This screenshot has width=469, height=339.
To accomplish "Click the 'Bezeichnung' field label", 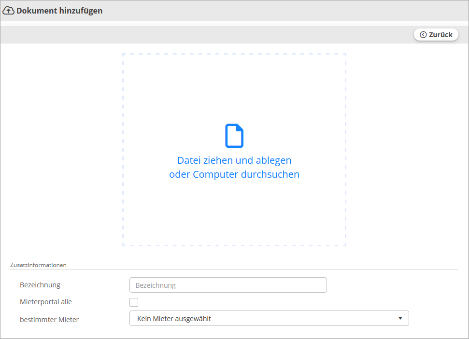I will (40, 285).
